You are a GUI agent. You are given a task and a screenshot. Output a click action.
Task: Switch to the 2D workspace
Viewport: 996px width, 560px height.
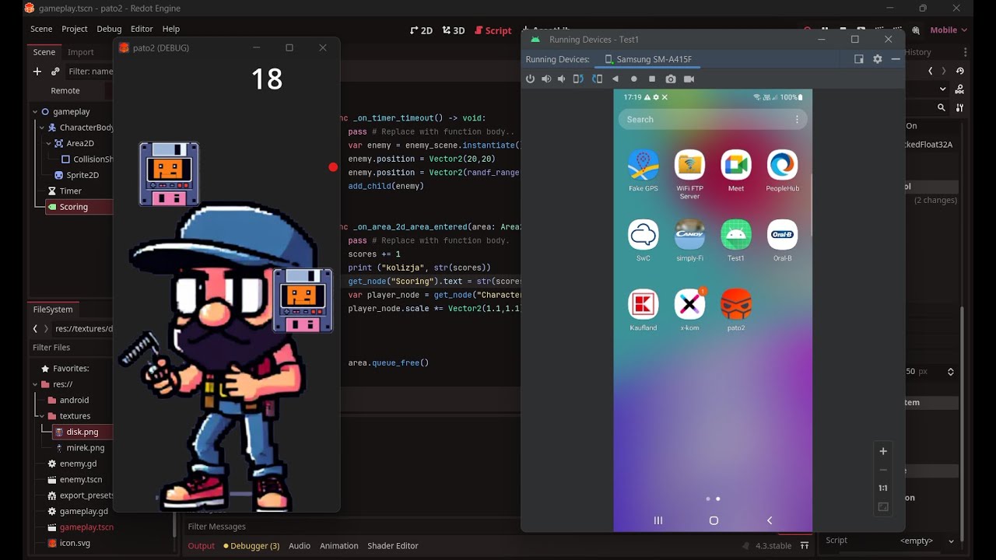[421, 30]
